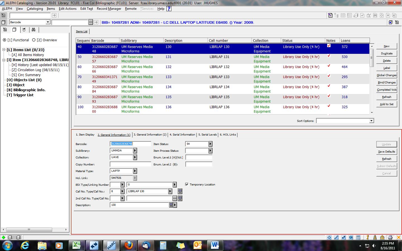This screenshot has width=402, height=251.
Task: Click the globe icon in status bar
Action: (351, 237)
